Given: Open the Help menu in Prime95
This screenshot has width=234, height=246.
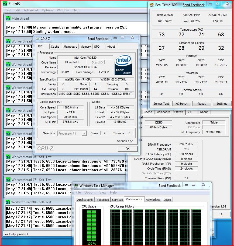Looking at the screenshot, I should tap(76, 10).
